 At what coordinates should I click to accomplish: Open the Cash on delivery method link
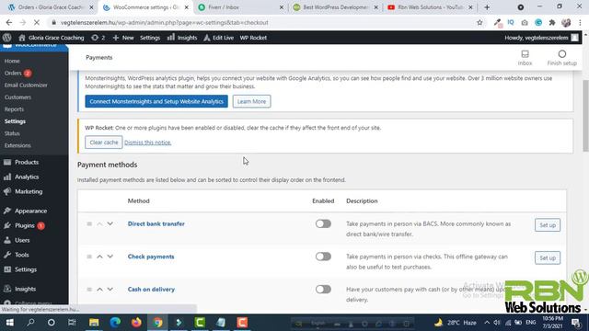pyautogui.click(x=151, y=289)
